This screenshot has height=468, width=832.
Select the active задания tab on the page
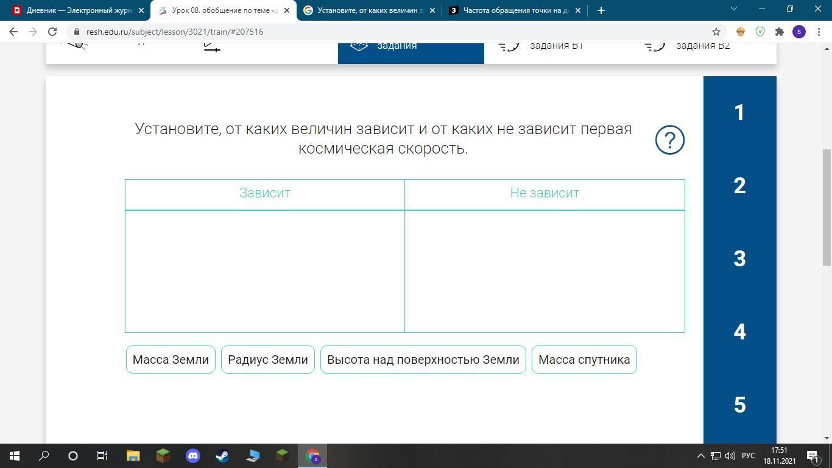[411, 52]
